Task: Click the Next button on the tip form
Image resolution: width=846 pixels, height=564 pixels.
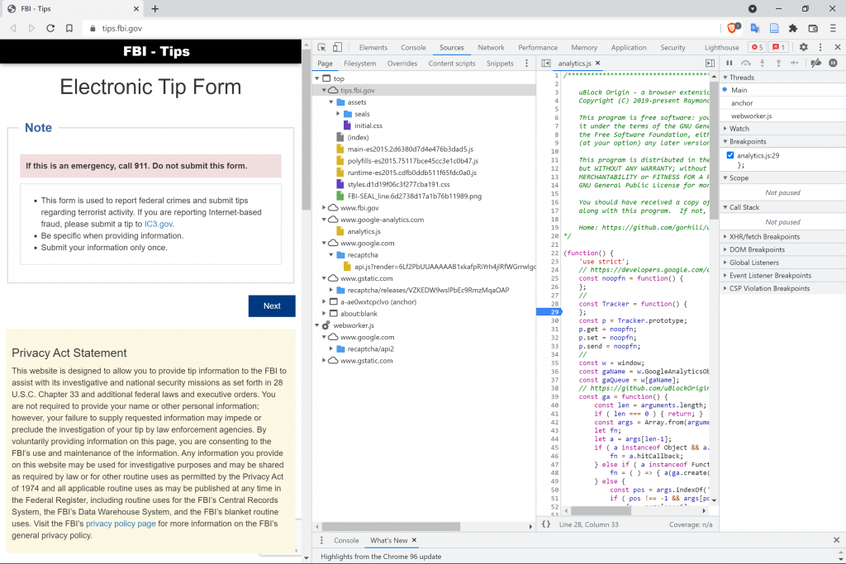Action: pyautogui.click(x=272, y=306)
